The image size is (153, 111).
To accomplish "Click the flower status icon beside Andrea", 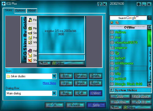I will click(x=112, y=32).
